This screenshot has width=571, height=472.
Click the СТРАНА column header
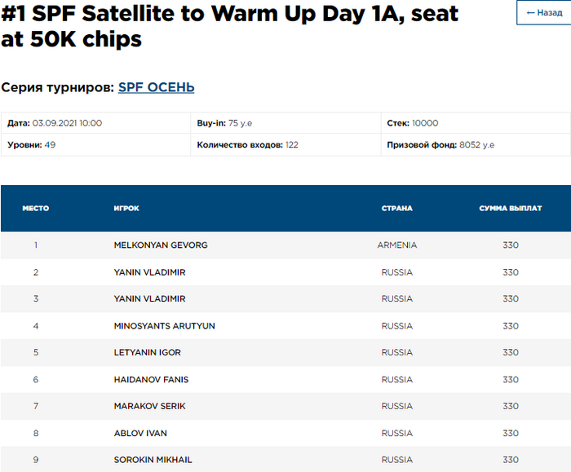coord(396,209)
